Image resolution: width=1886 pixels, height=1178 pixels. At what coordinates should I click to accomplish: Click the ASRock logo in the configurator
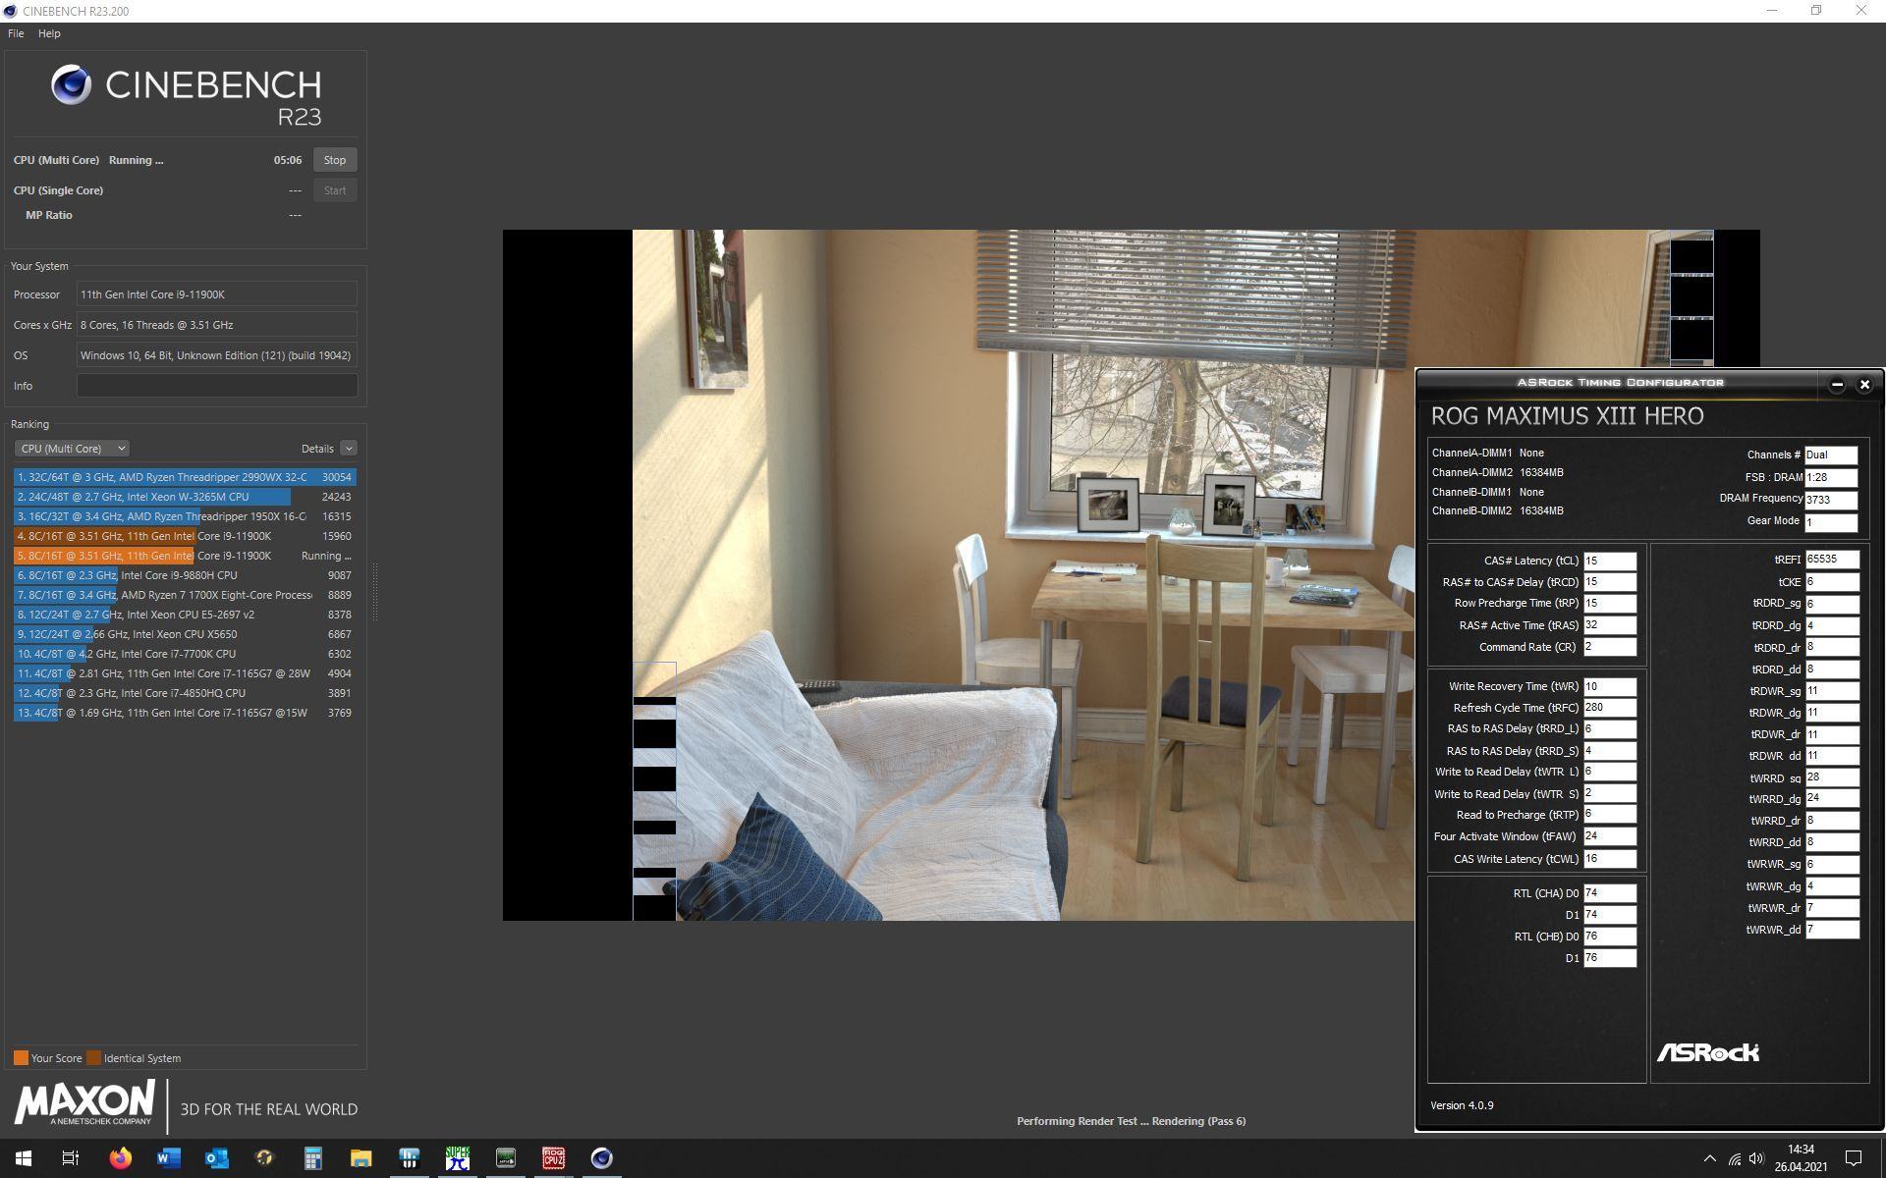click(x=1707, y=1052)
